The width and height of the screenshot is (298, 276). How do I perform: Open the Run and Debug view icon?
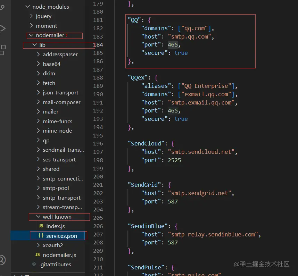2,29
